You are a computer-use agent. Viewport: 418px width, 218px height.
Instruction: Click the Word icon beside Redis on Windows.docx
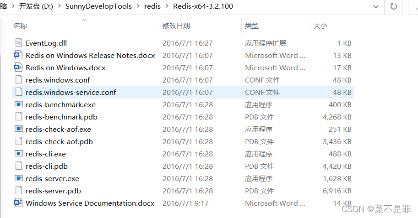(18, 67)
